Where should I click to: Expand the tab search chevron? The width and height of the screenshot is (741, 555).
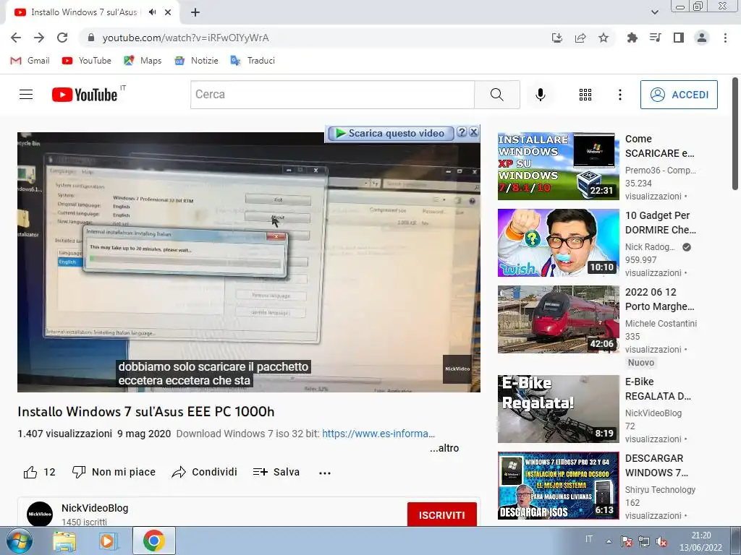point(654,12)
